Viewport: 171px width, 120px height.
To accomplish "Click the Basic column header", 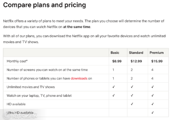I will click(x=115, y=53).
